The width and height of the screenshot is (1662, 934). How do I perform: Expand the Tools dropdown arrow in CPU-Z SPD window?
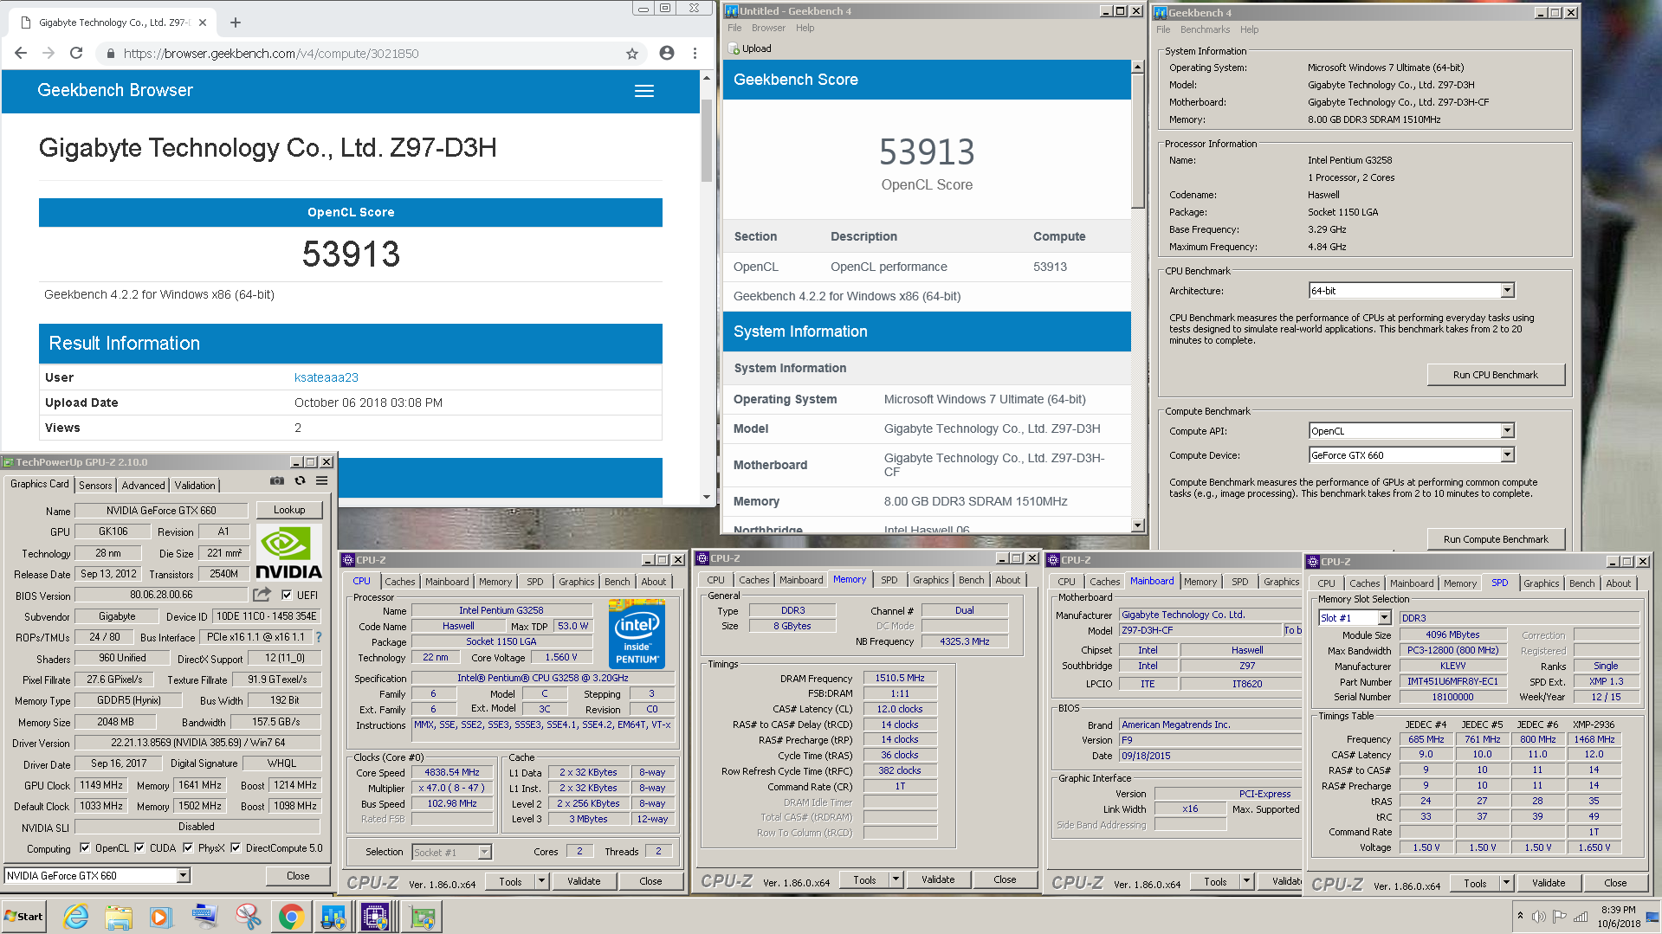(x=1507, y=883)
